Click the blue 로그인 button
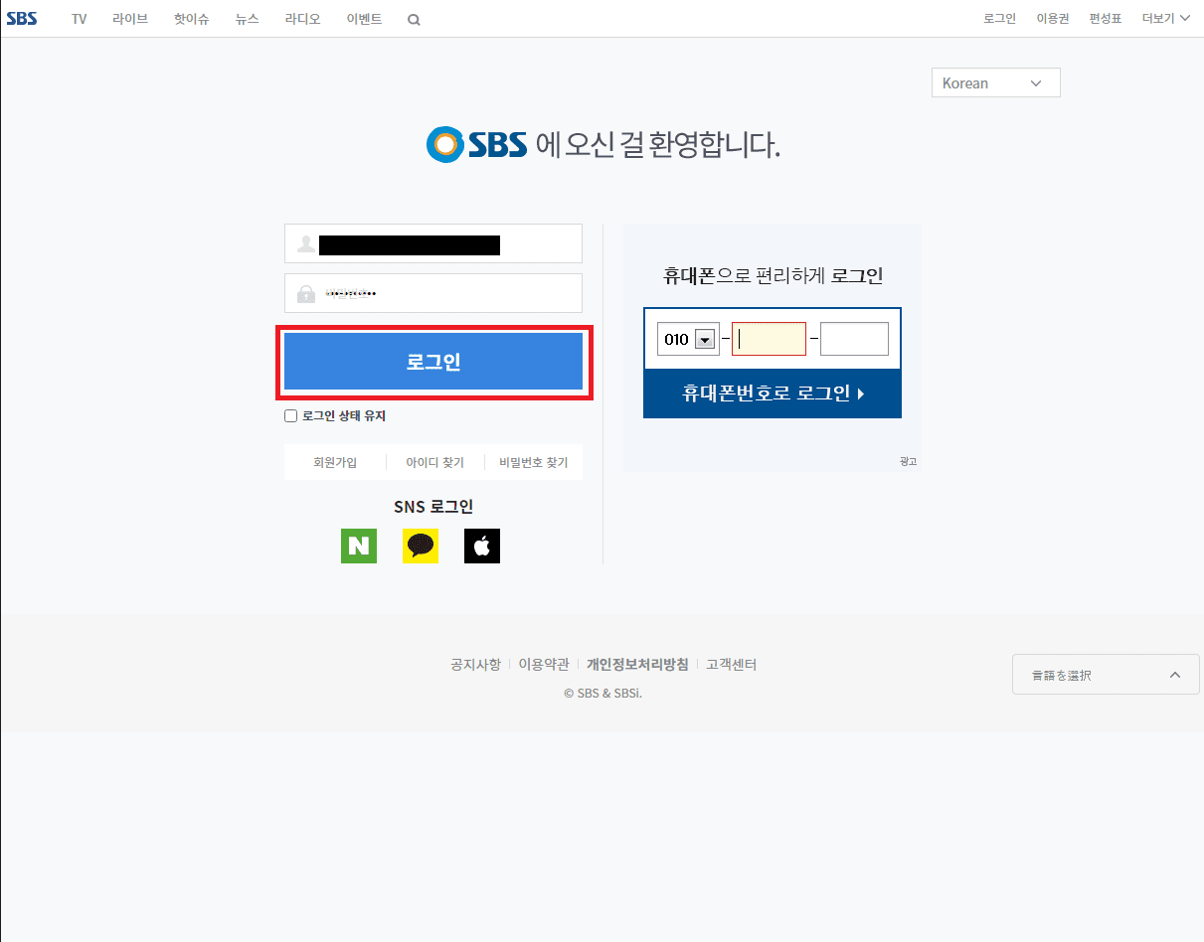The image size is (1204, 942). click(x=433, y=362)
